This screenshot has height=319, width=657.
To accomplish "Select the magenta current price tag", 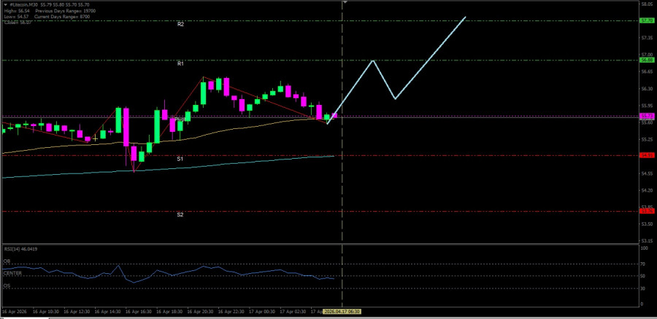I will pyautogui.click(x=647, y=116).
